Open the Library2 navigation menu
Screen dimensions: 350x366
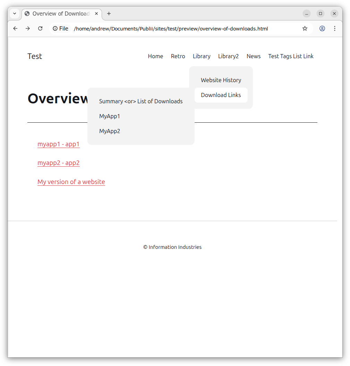(228, 56)
